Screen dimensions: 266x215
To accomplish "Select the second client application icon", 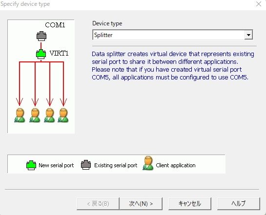I will point(35,115).
